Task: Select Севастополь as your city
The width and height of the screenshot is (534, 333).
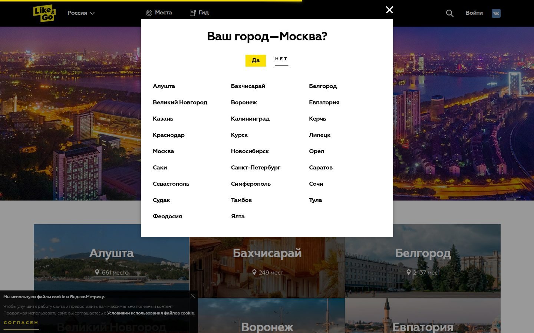Action: (171, 184)
